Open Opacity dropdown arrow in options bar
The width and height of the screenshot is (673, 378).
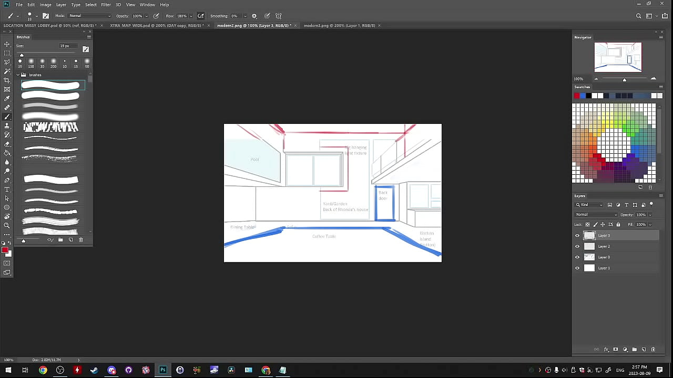coord(147,16)
